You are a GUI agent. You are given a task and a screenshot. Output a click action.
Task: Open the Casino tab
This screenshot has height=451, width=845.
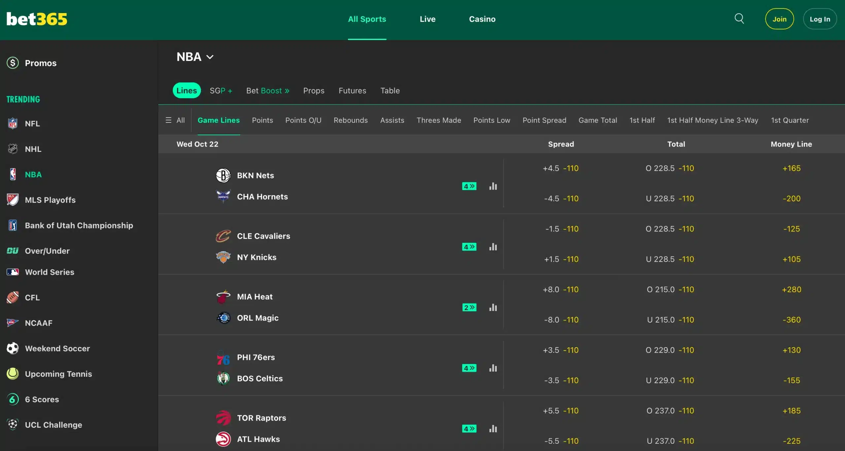(x=482, y=19)
